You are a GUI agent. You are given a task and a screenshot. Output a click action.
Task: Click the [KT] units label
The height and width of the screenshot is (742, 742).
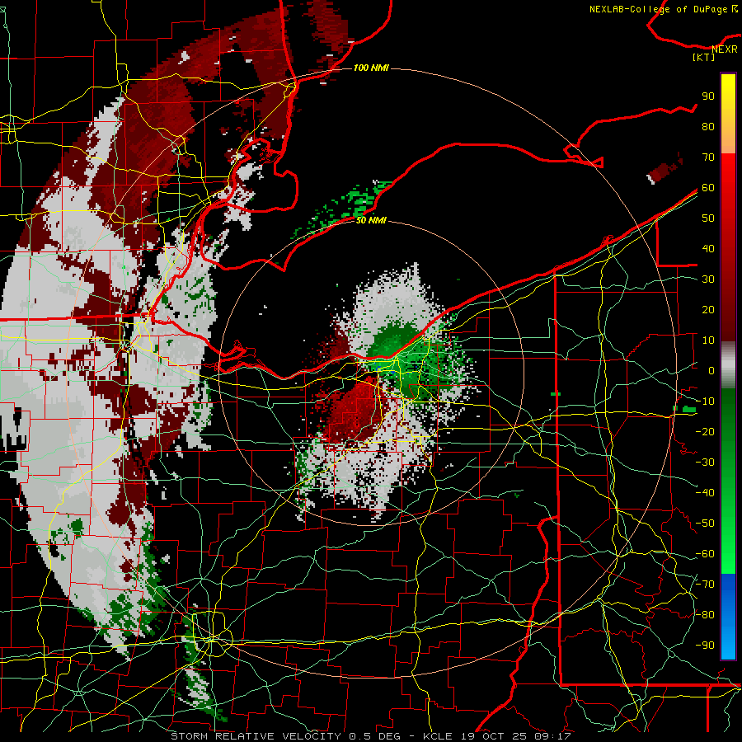(x=704, y=57)
